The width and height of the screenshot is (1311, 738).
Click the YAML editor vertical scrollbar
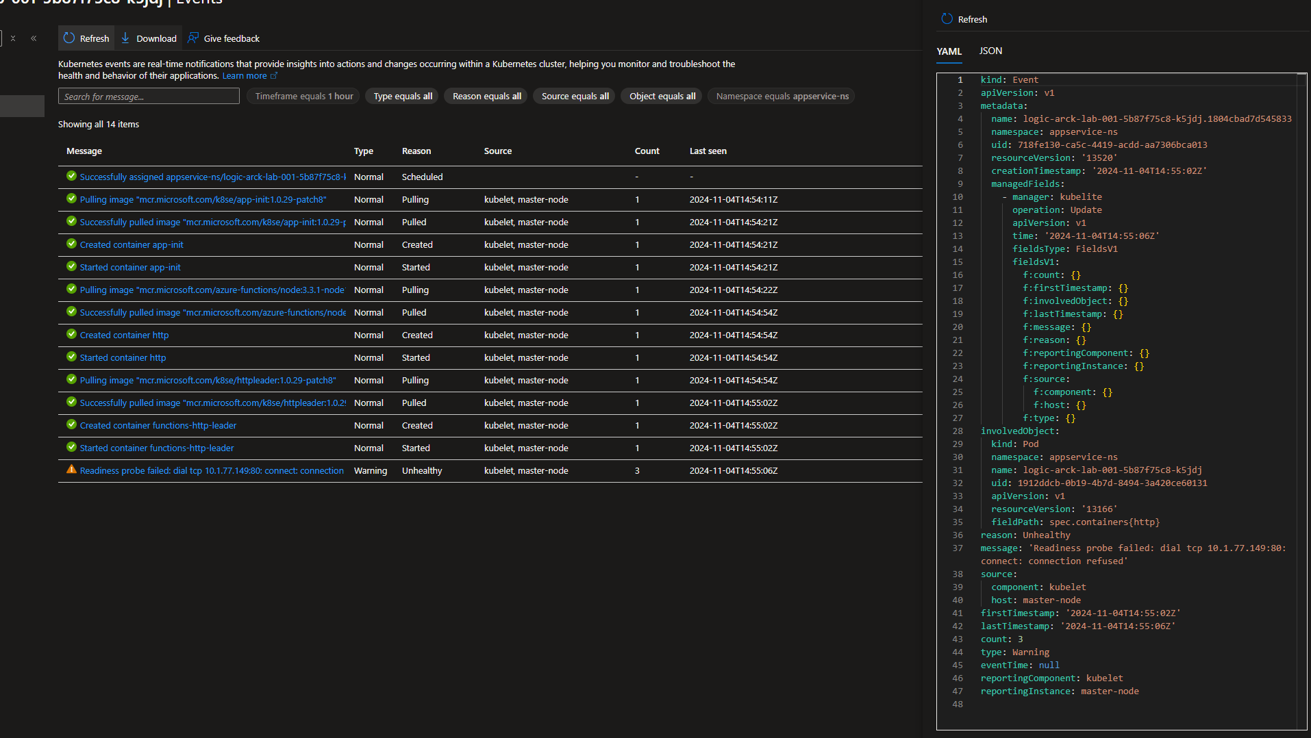(1301, 400)
